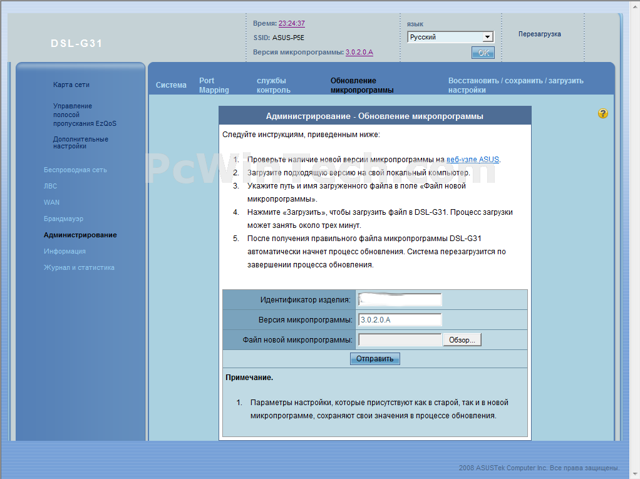Open Журнал и статистика section
The image size is (640, 479).
click(79, 267)
